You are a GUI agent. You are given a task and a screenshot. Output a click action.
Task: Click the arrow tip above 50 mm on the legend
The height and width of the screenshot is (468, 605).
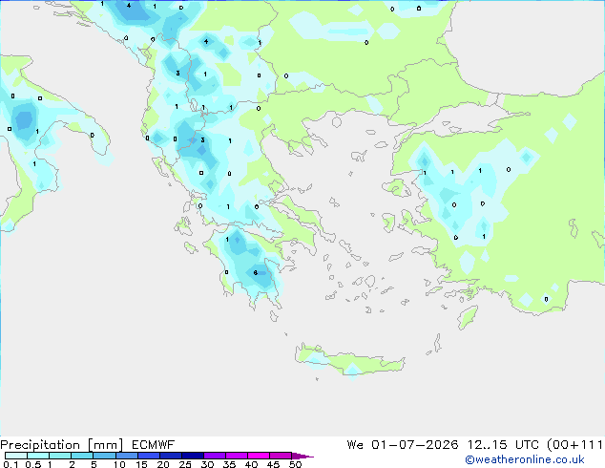302,456
